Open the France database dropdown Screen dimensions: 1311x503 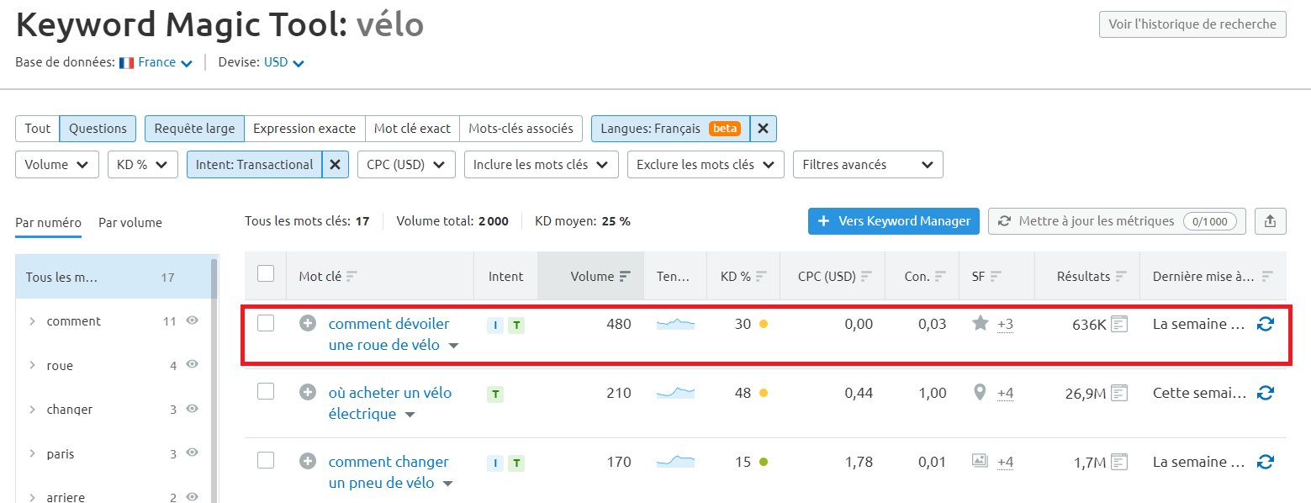click(x=156, y=61)
